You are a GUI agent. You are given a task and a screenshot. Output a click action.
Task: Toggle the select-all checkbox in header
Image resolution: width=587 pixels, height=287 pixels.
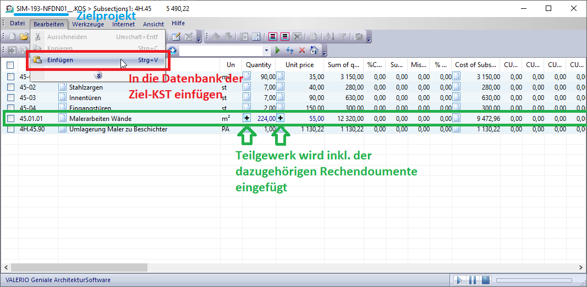pyautogui.click(x=10, y=65)
